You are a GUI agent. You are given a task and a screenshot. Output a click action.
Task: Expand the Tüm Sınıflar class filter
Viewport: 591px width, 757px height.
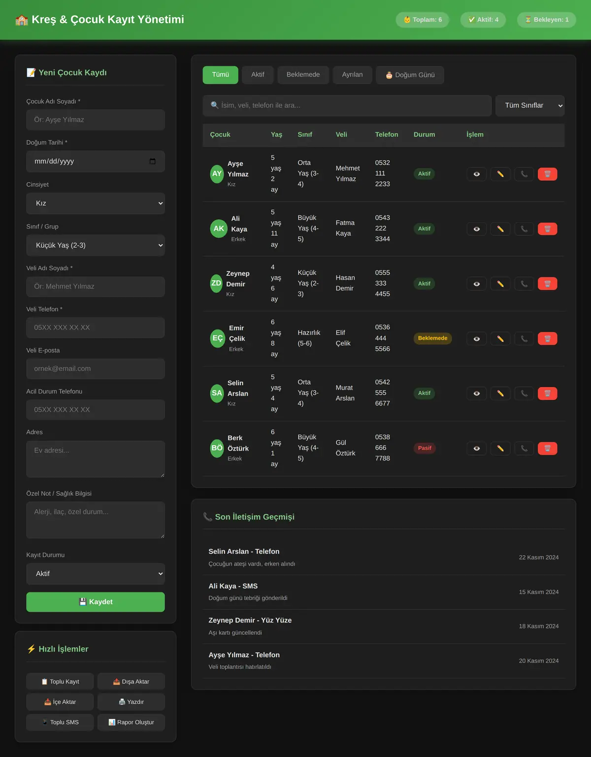click(x=530, y=105)
